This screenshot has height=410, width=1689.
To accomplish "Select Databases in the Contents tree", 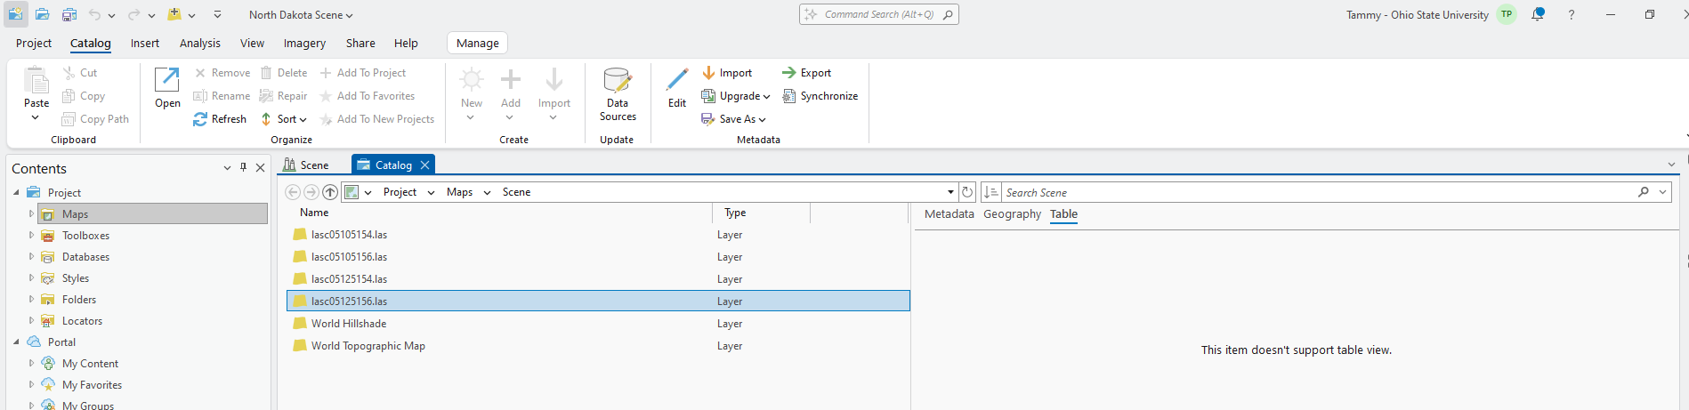I will tap(85, 257).
